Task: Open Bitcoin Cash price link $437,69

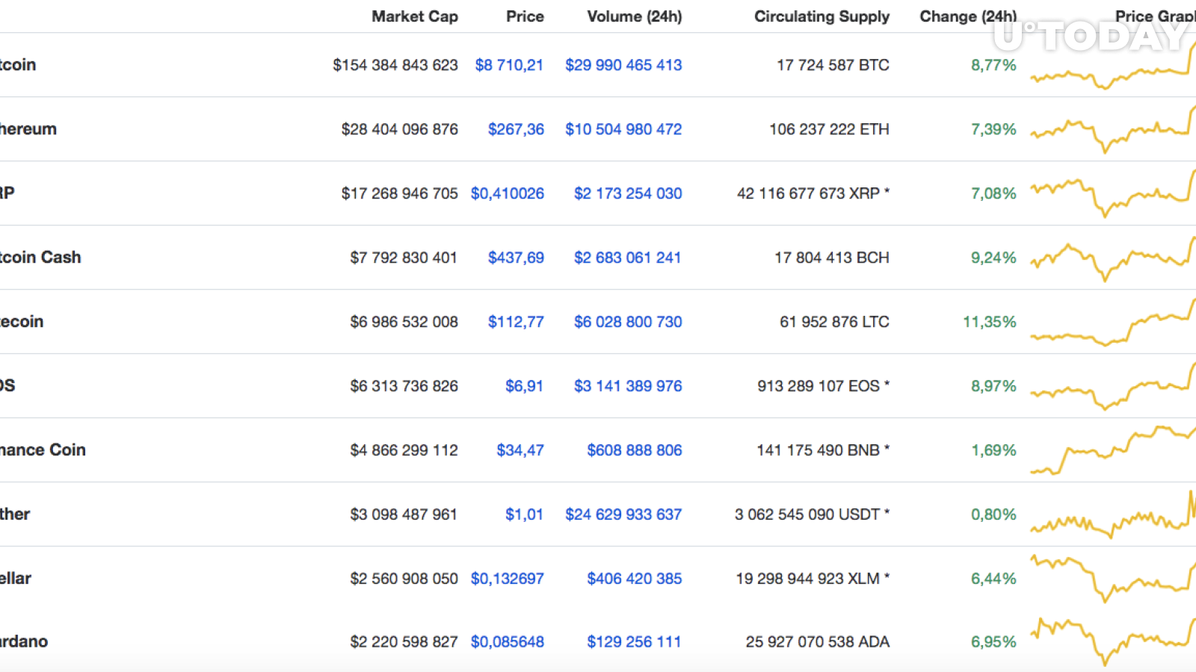Action: pos(516,258)
